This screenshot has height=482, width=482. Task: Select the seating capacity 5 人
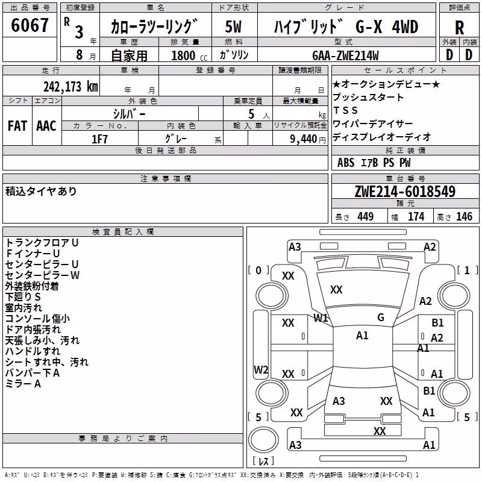[x=259, y=114]
